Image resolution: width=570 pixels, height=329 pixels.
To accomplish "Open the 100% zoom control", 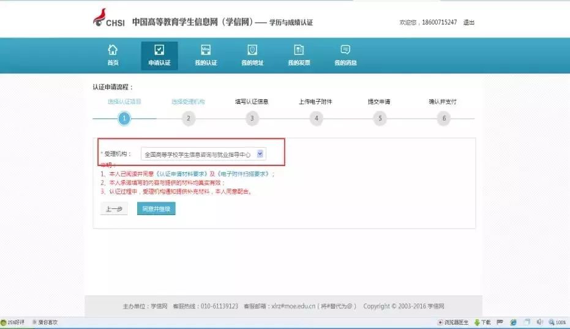I will point(557,322).
